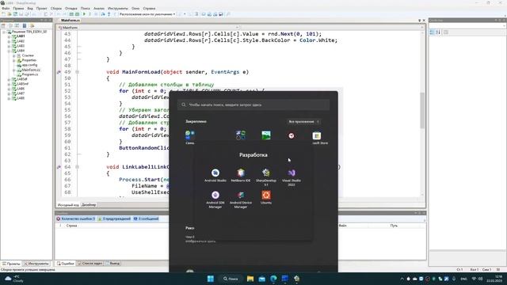The width and height of the screenshot is (507, 285).
Task: Select the MainForm.cs editor tab
Action: pyautogui.click(x=71, y=20)
